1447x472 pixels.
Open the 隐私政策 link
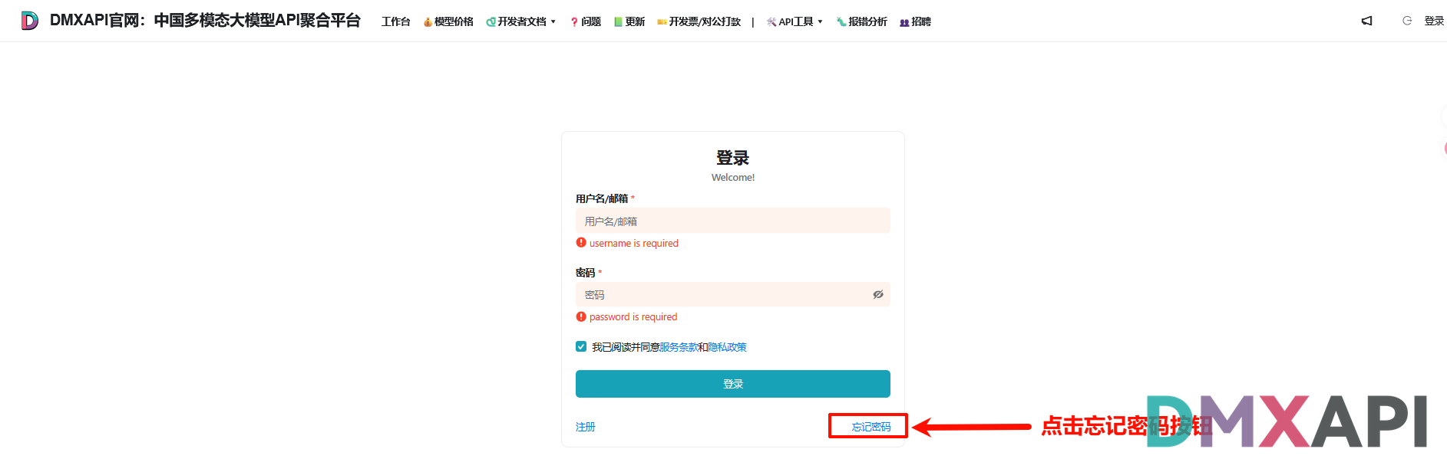click(727, 347)
